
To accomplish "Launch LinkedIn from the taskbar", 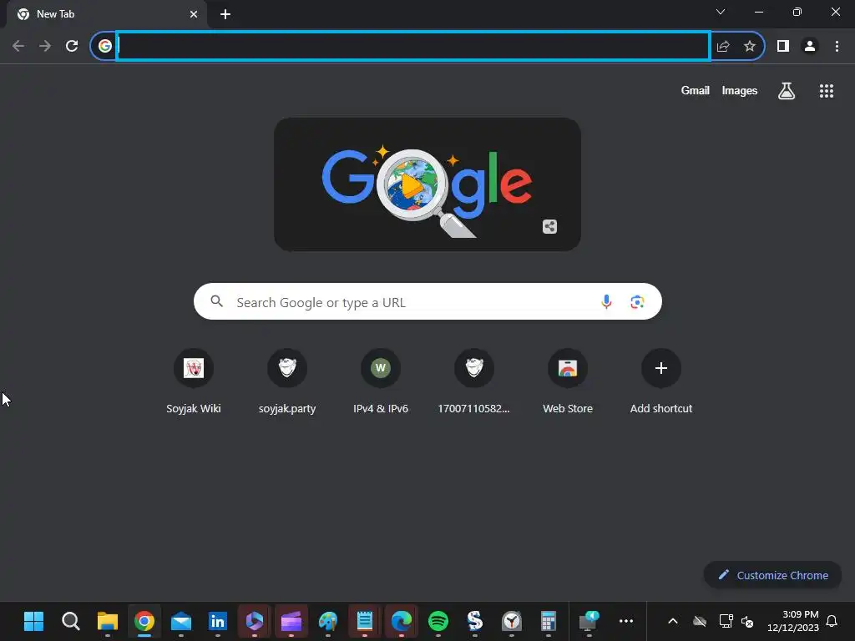I will coord(218,621).
